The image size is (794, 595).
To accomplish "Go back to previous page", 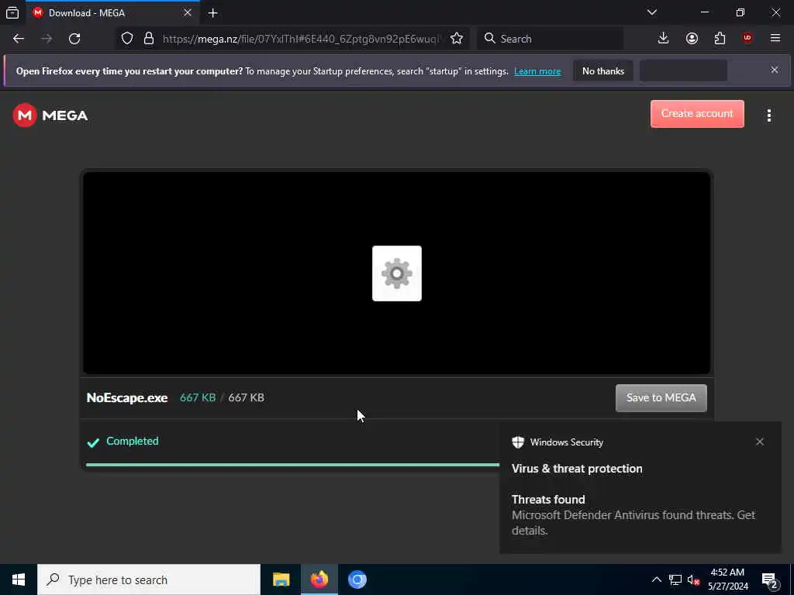I will click(x=19, y=39).
